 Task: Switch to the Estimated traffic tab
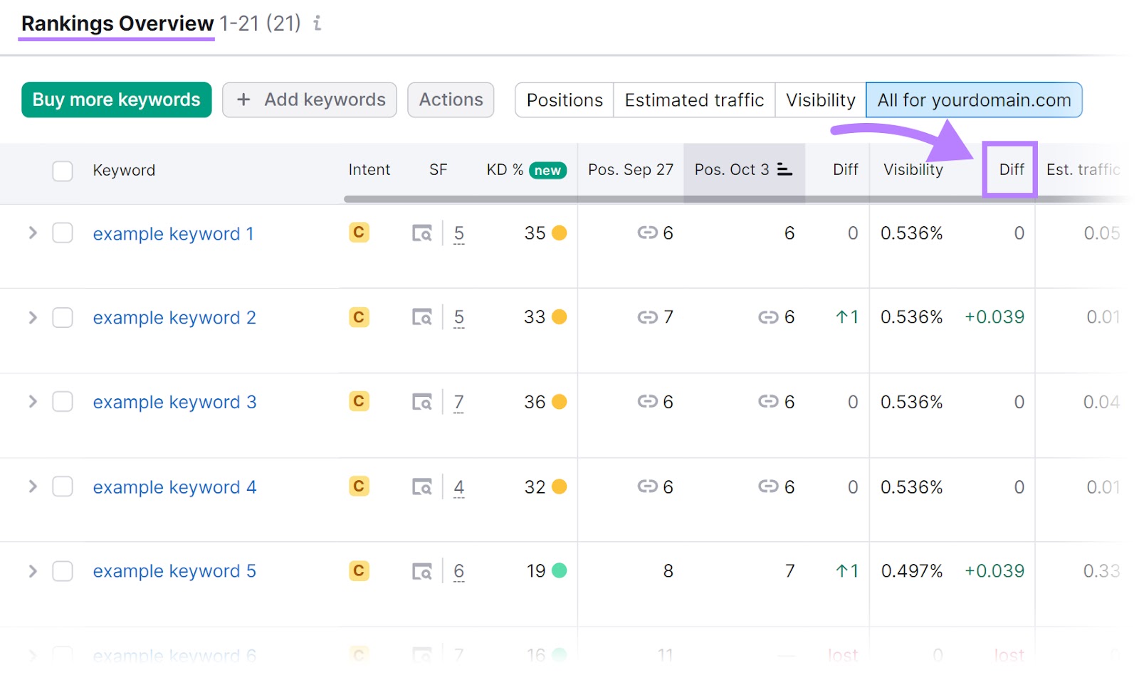[693, 100]
